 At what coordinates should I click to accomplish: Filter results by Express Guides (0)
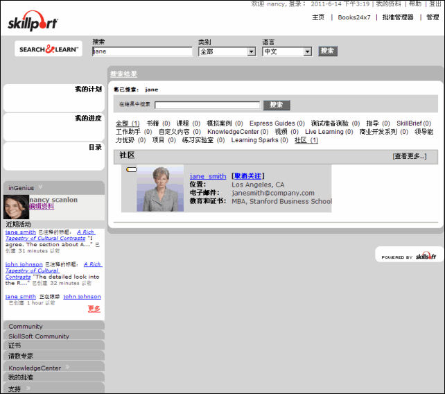(x=277, y=123)
